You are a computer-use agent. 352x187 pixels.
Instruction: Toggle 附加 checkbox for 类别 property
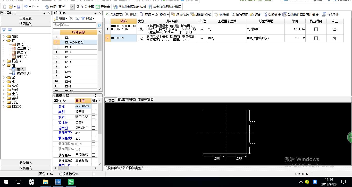pyautogui.click(x=94, y=112)
